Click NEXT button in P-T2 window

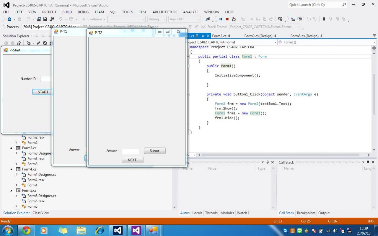coord(132,160)
